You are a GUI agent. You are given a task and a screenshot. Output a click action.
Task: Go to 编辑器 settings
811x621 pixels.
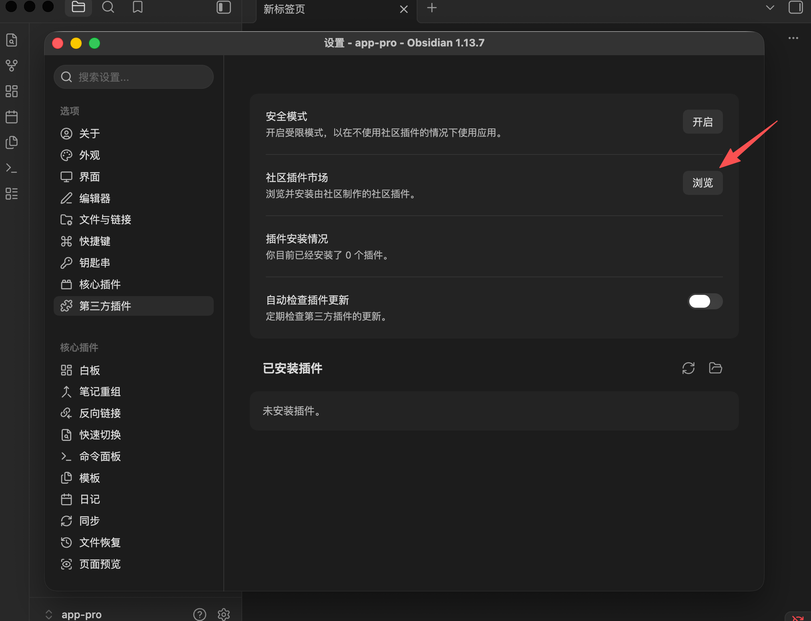[133, 198]
